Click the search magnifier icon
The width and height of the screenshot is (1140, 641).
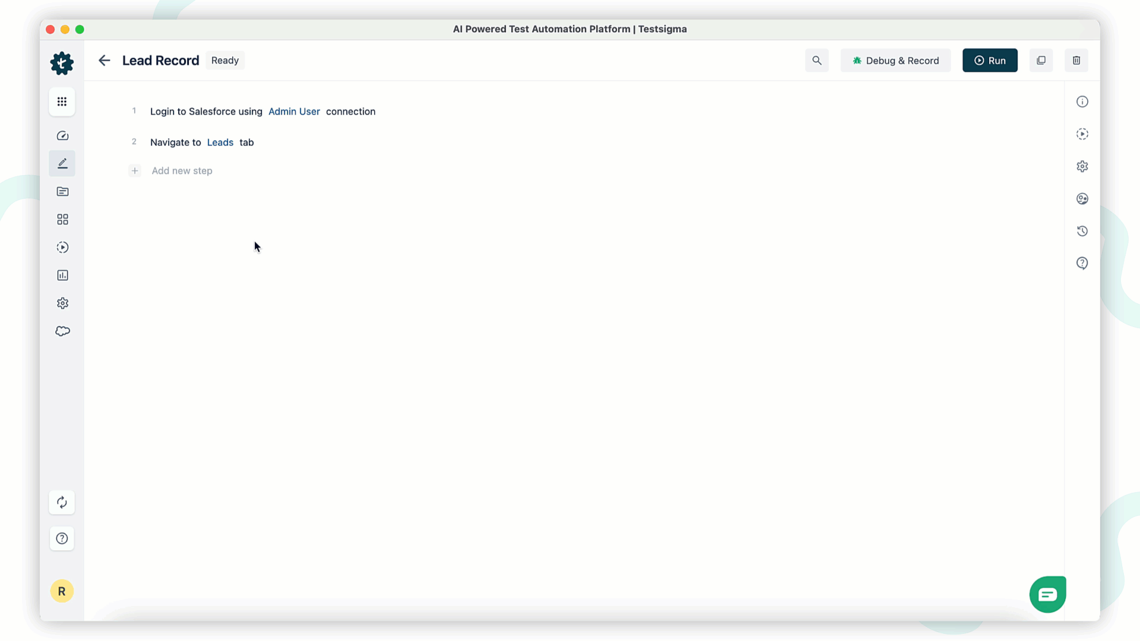[x=817, y=61]
